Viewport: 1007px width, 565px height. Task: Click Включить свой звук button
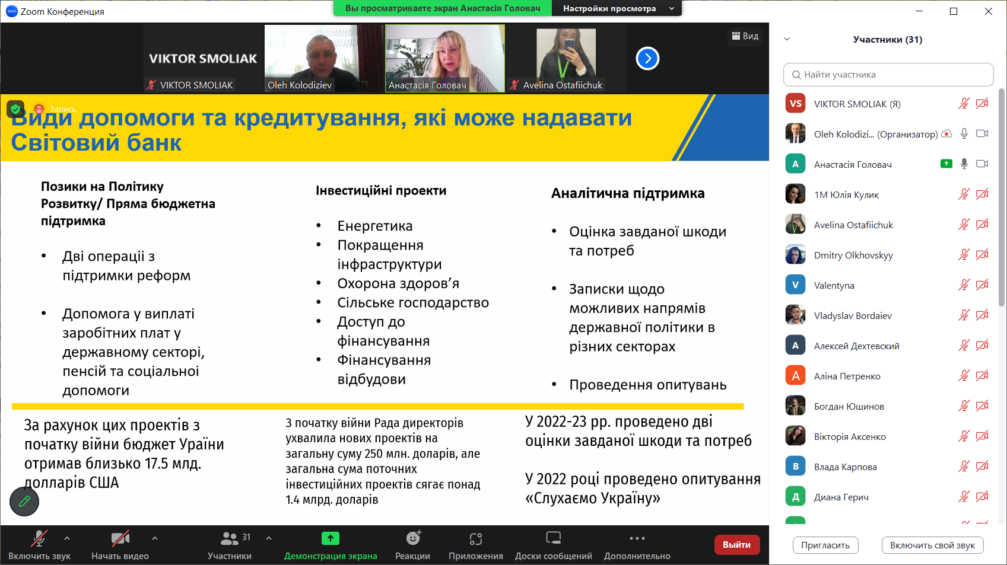pyautogui.click(x=932, y=545)
